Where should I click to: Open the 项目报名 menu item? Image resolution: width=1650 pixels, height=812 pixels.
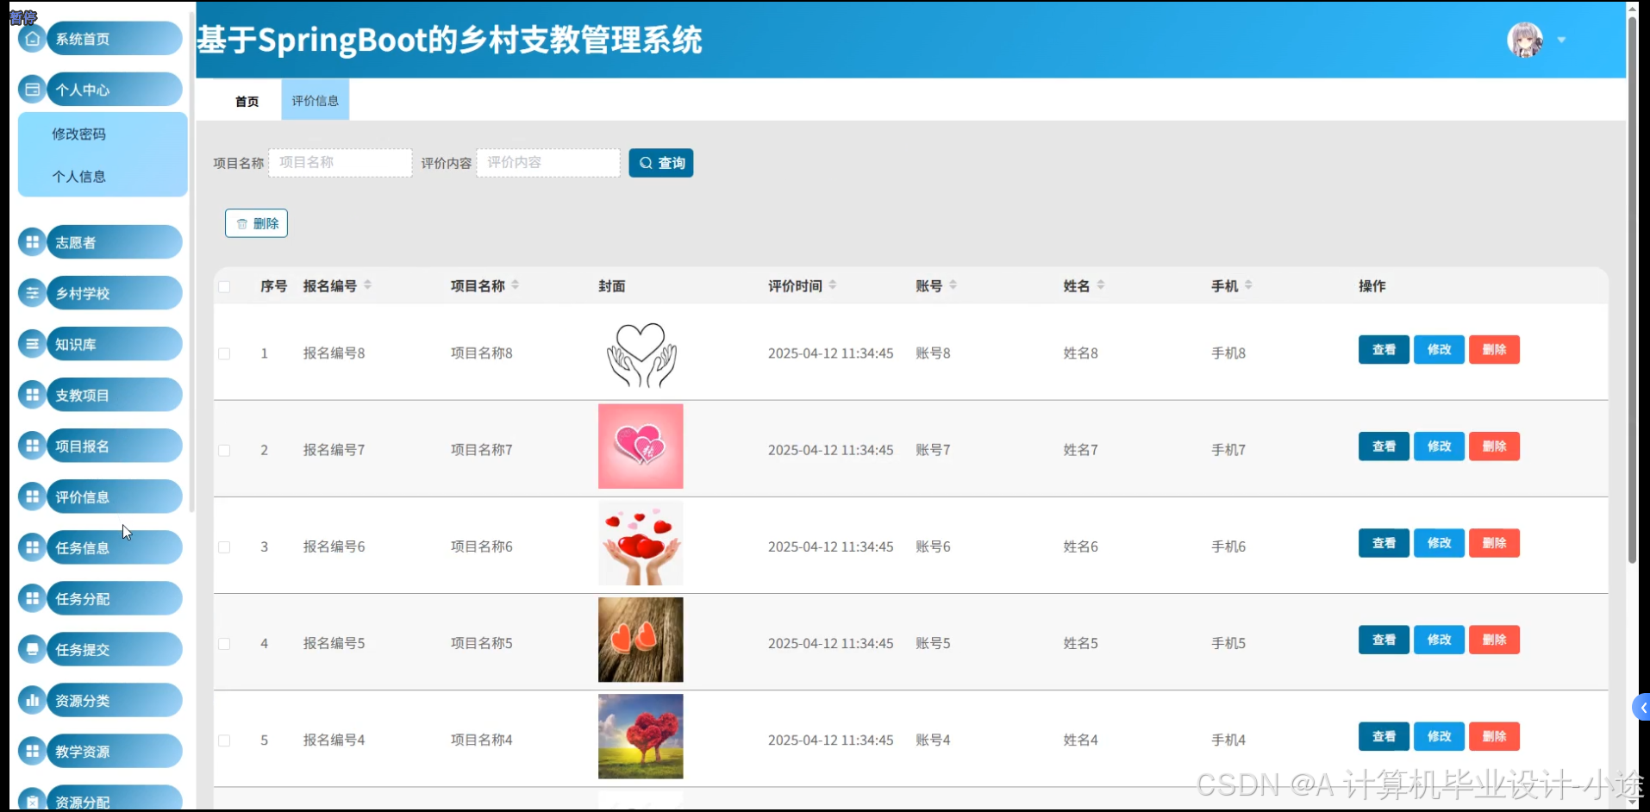[114, 446]
